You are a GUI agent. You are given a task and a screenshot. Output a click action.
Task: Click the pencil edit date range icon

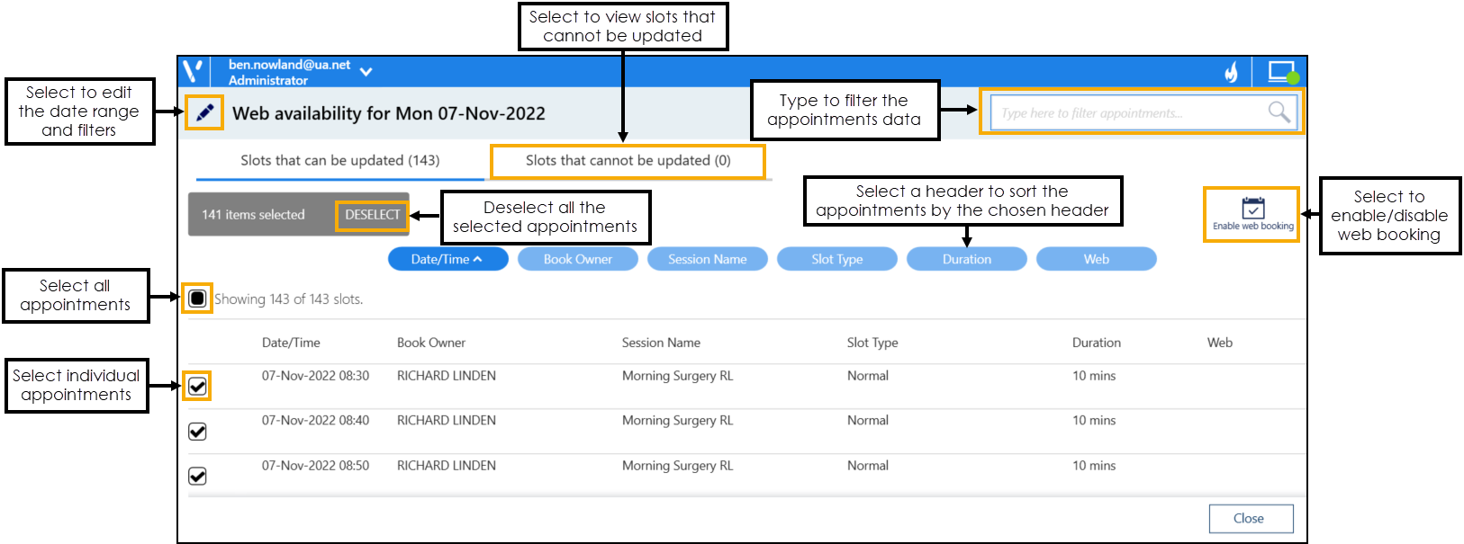pyautogui.click(x=204, y=113)
